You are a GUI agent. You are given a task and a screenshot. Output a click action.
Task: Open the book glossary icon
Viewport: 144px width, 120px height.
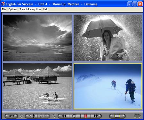pyautogui.click(x=117, y=116)
